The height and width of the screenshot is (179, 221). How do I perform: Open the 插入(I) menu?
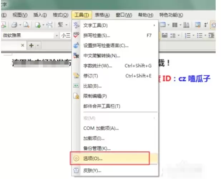click(40, 15)
